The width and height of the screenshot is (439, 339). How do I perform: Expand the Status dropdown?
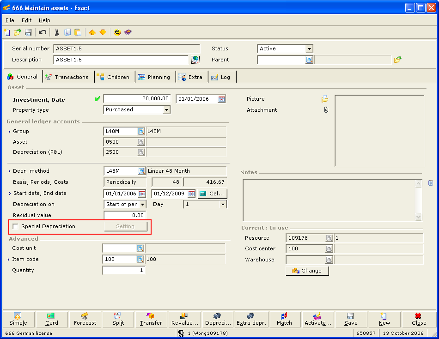(309, 48)
